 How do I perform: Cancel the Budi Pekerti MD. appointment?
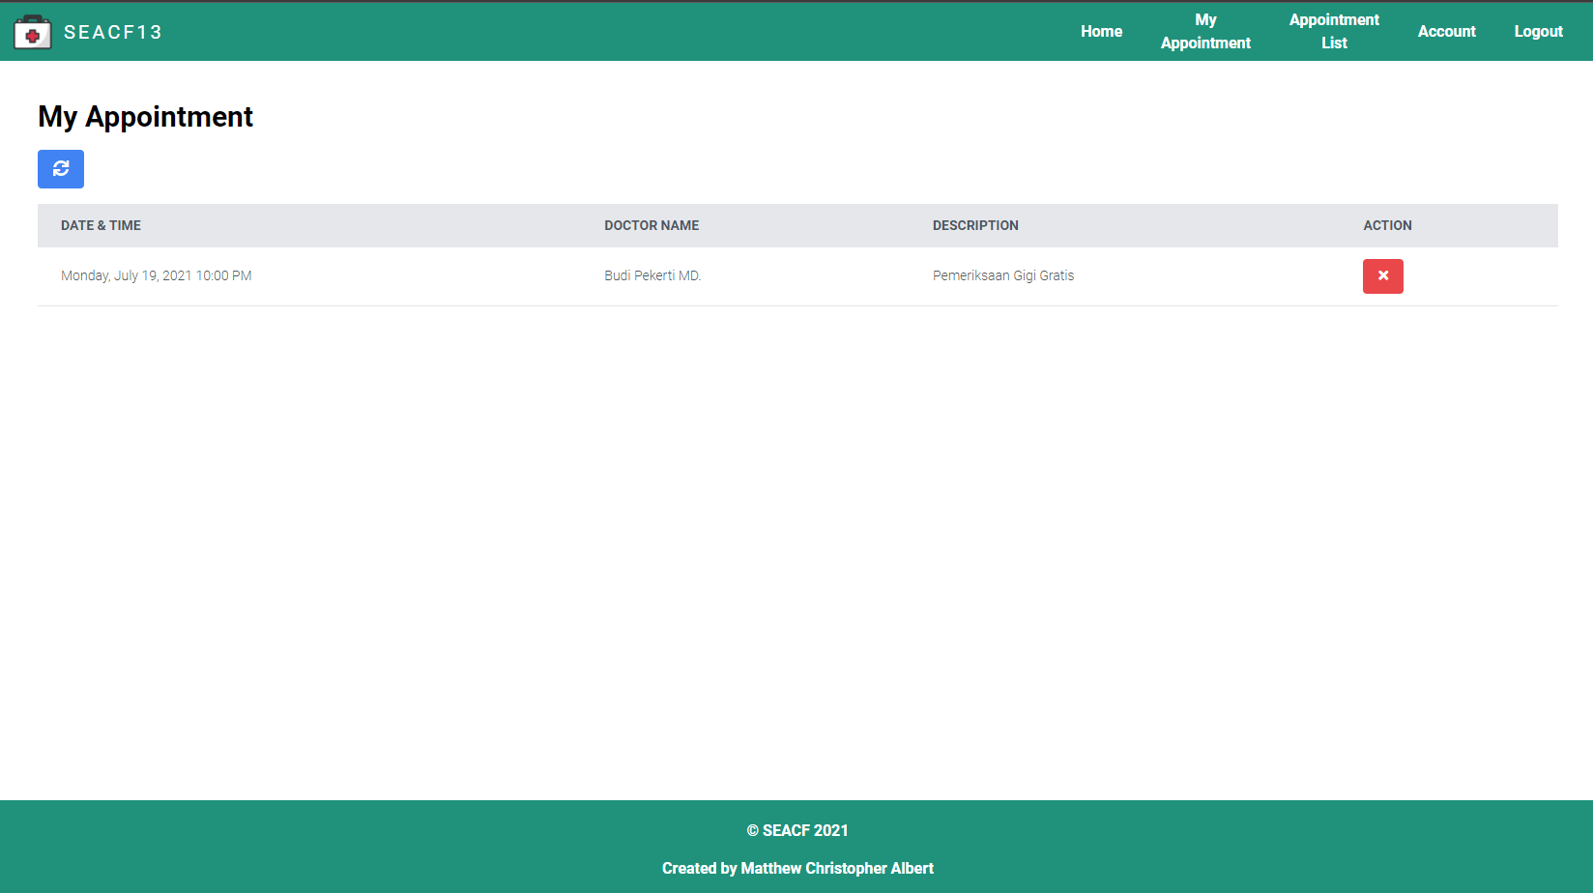1383,276
